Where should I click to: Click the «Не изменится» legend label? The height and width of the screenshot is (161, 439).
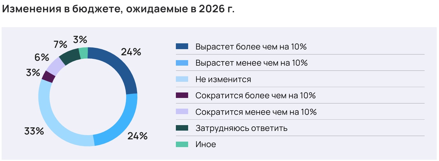223,79
